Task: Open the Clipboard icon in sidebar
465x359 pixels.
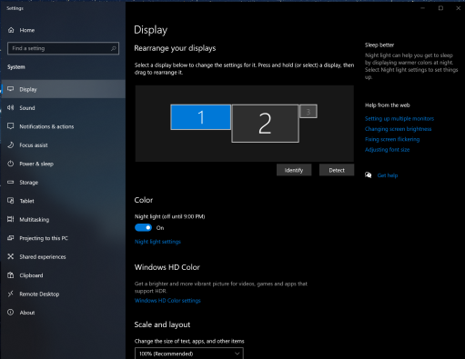Action: tap(11, 275)
